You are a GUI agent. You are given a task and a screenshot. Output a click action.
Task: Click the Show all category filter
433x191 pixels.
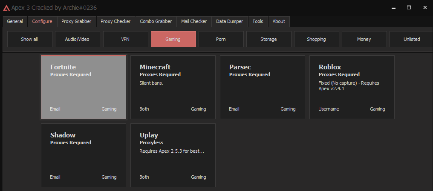pos(29,39)
